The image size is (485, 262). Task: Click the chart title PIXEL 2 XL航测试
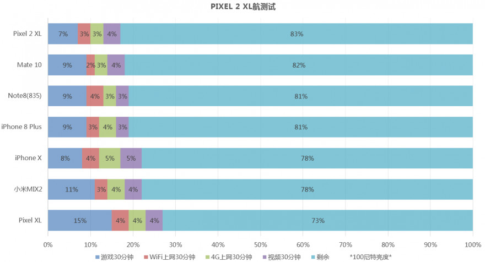click(243, 7)
